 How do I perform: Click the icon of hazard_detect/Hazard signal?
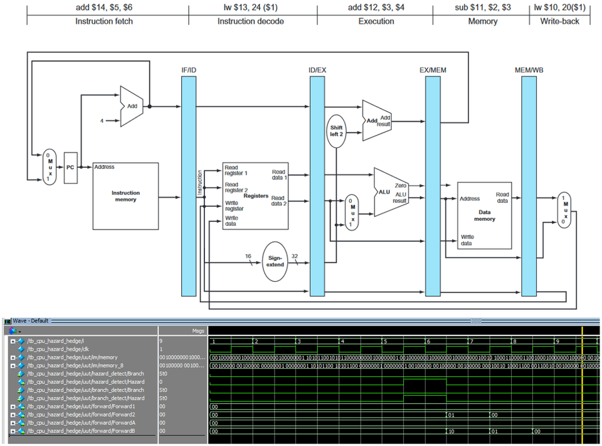click(x=21, y=382)
